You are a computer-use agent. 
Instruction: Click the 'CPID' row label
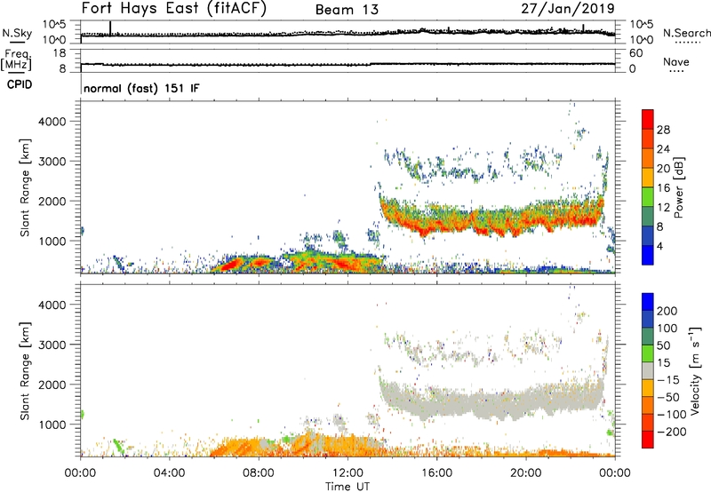pyautogui.click(x=20, y=84)
